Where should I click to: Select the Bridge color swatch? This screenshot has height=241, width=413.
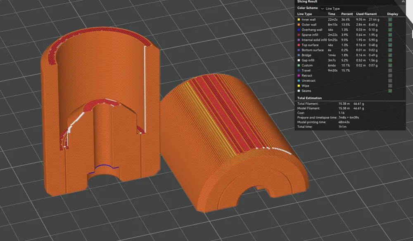coord(299,55)
